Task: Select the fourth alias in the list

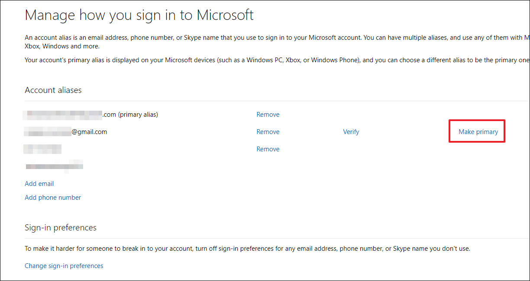Action: click(54, 165)
